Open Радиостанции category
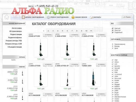Image resolution: width=136 pixels, height=102 pixels. click(16, 35)
